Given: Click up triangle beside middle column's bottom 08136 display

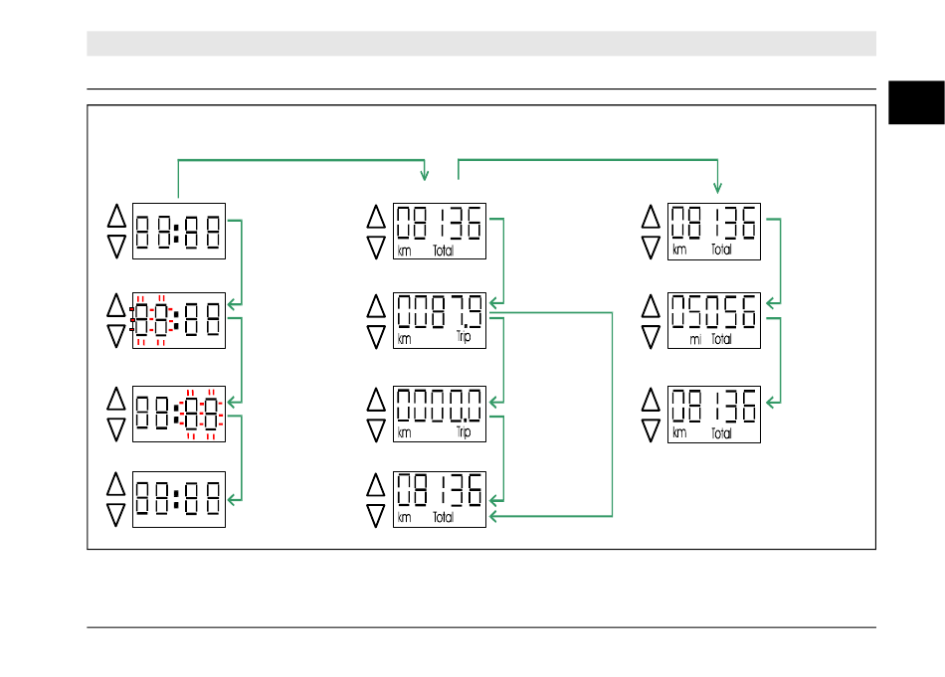Looking at the screenshot, I should pyautogui.click(x=376, y=485).
